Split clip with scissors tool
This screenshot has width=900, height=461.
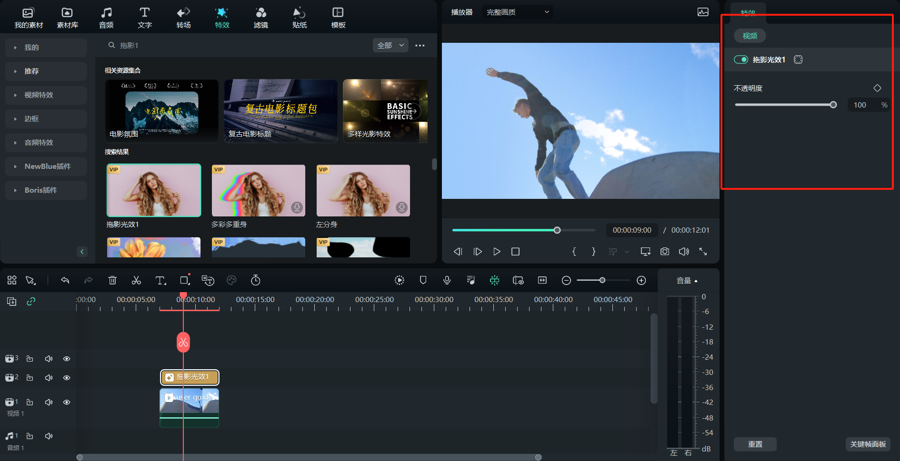tap(136, 280)
